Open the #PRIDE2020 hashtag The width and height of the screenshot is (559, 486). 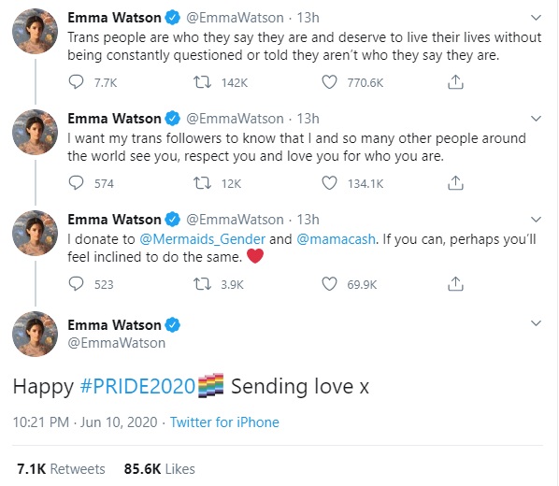coord(137,386)
